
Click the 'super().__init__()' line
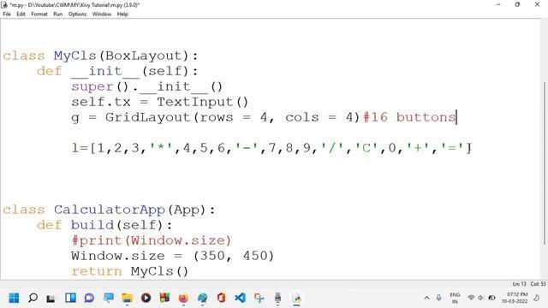tap(146, 87)
